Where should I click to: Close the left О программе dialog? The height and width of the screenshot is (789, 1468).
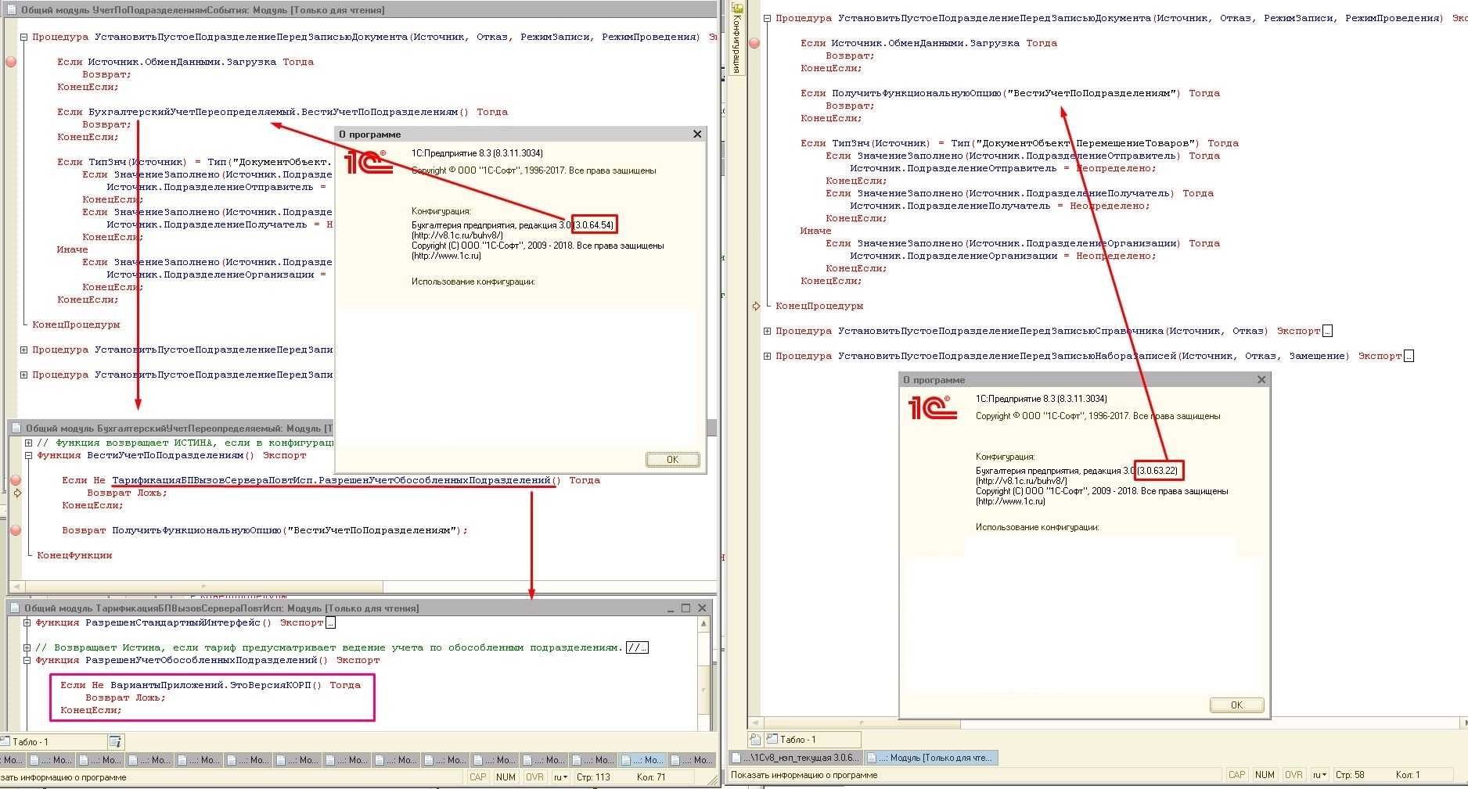tap(697, 134)
